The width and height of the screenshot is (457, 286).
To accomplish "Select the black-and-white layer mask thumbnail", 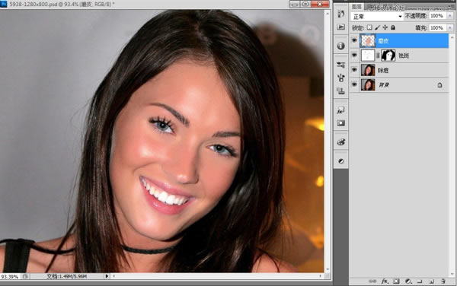I will [388, 56].
